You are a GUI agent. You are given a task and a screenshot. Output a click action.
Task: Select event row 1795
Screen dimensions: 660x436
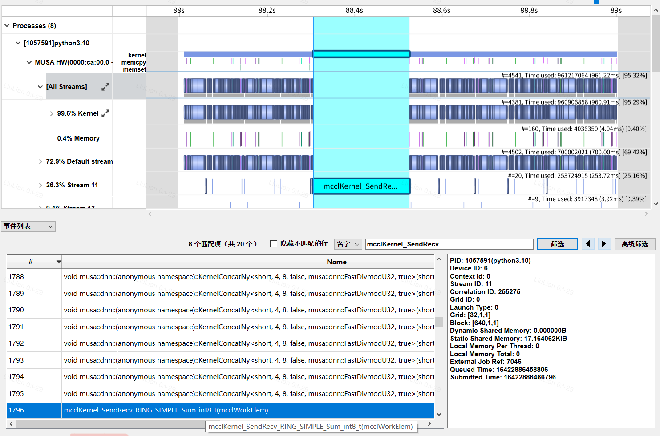click(x=220, y=394)
